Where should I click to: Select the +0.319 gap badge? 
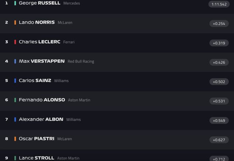[x=219, y=43]
